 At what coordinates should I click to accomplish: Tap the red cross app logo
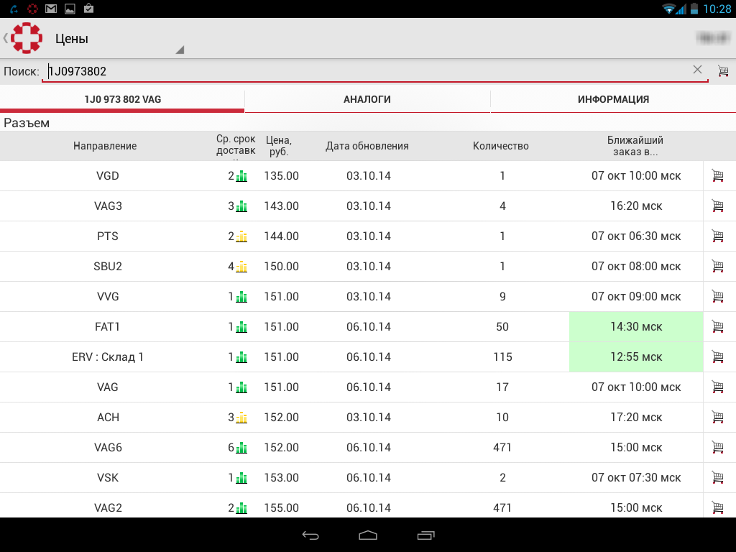pos(27,38)
